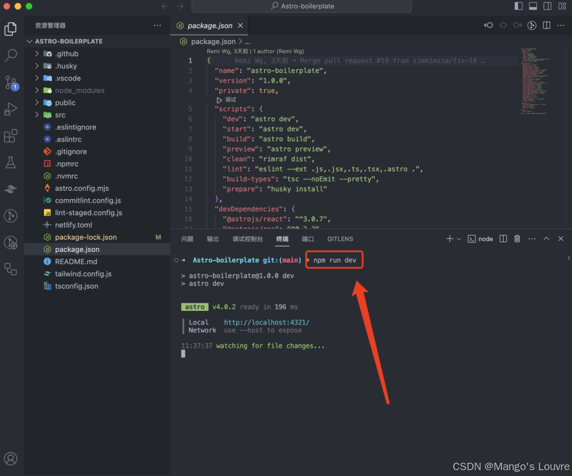This screenshot has width=572, height=476.
Task: Click the editor minimap code preview
Action: pyautogui.click(x=535, y=79)
